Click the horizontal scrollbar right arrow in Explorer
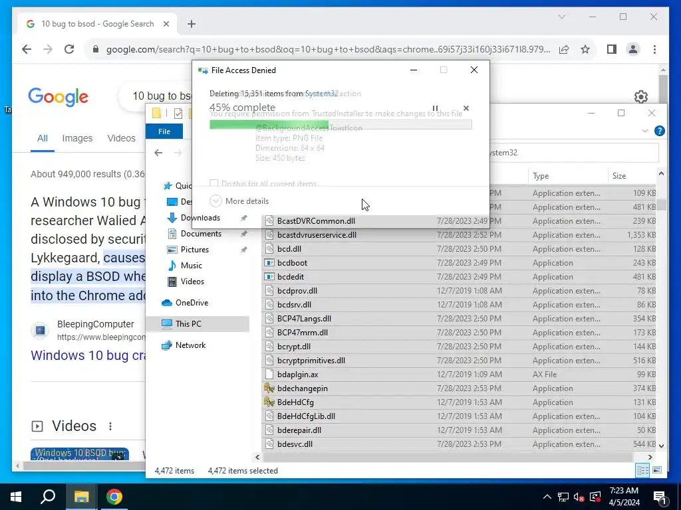The image size is (681, 510). pyautogui.click(x=650, y=457)
